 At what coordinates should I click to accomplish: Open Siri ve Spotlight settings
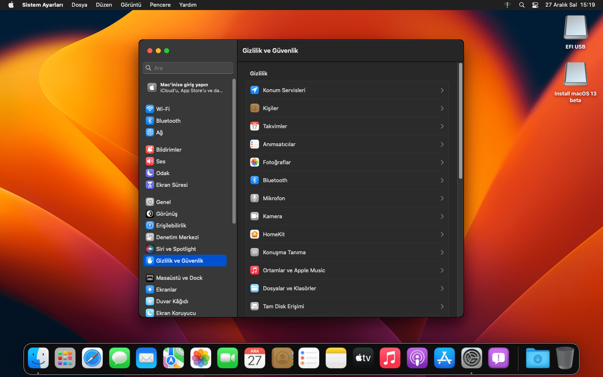[x=176, y=249]
